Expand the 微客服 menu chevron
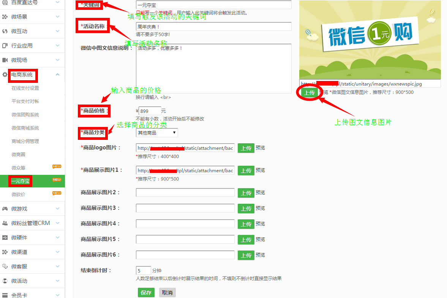 (x=58, y=266)
